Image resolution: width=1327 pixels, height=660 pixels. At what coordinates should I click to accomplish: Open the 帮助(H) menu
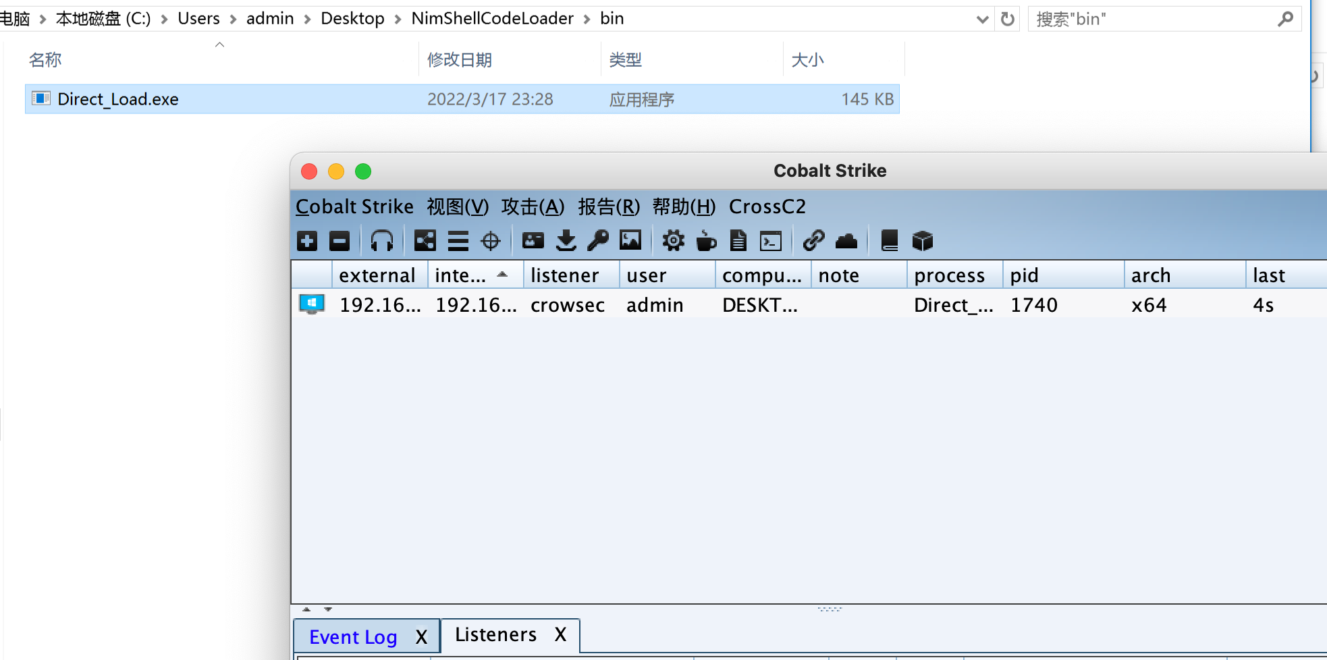tap(684, 207)
